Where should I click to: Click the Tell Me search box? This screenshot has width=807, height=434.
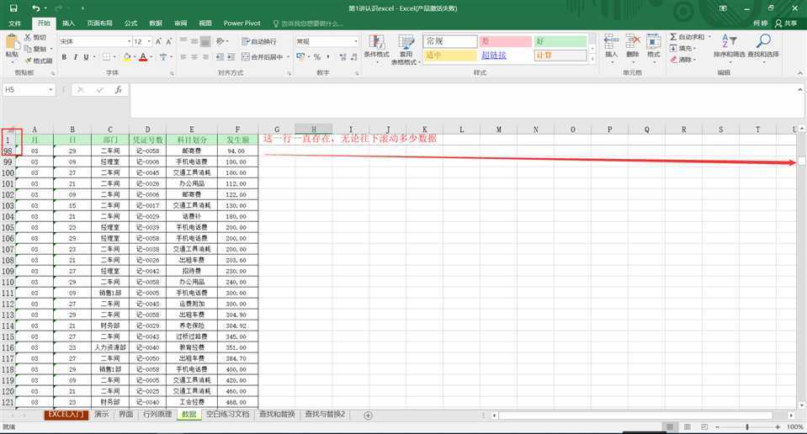(308, 24)
